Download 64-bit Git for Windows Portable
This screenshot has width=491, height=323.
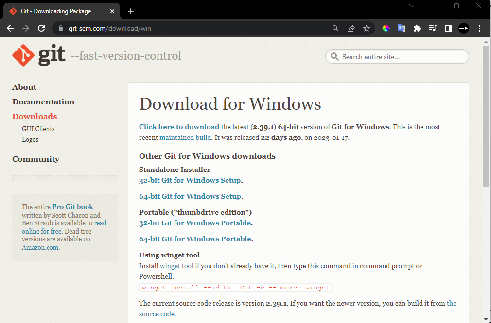click(x=195, y=239)
